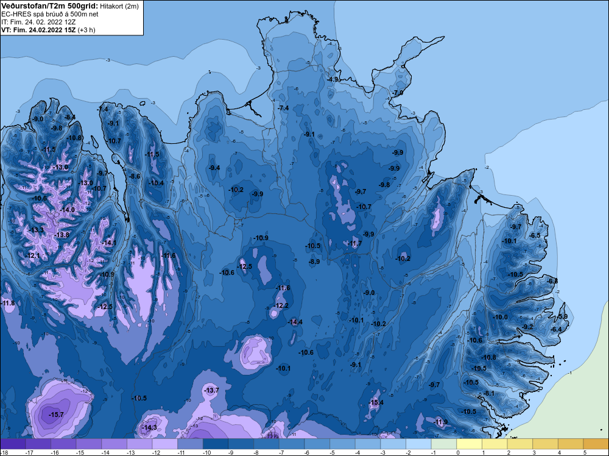Click the -14.4 temperature value
Screen dimensions: 609x456
point(295,322)
